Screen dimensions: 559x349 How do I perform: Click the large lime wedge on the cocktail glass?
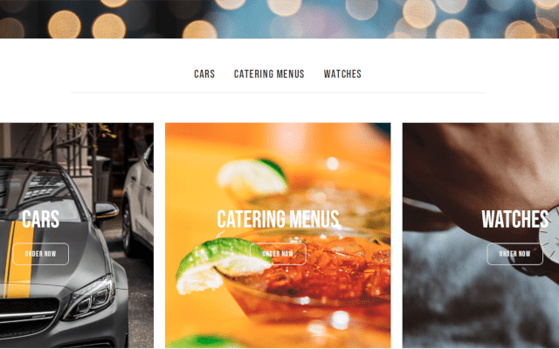221,264
